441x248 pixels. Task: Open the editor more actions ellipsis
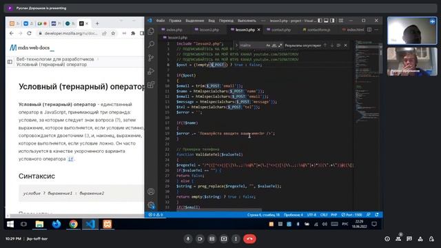tap(377, 30)
